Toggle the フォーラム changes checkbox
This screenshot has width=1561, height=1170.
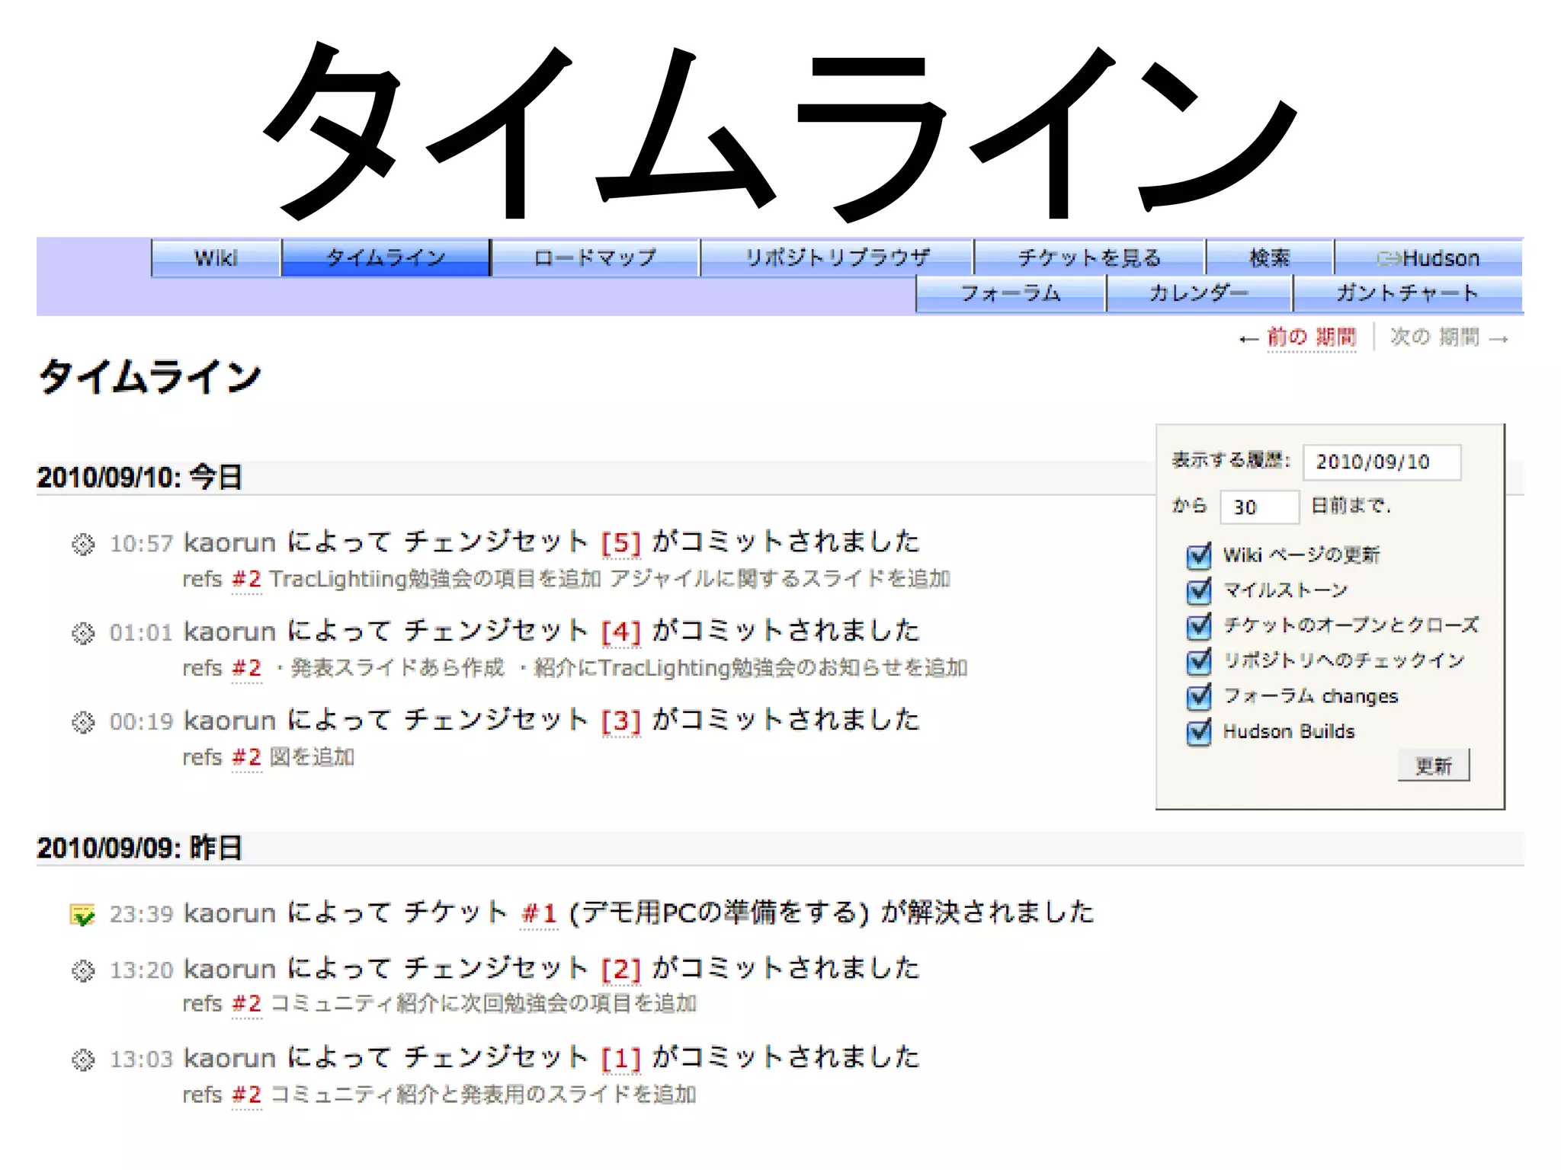pos(1199,696)
